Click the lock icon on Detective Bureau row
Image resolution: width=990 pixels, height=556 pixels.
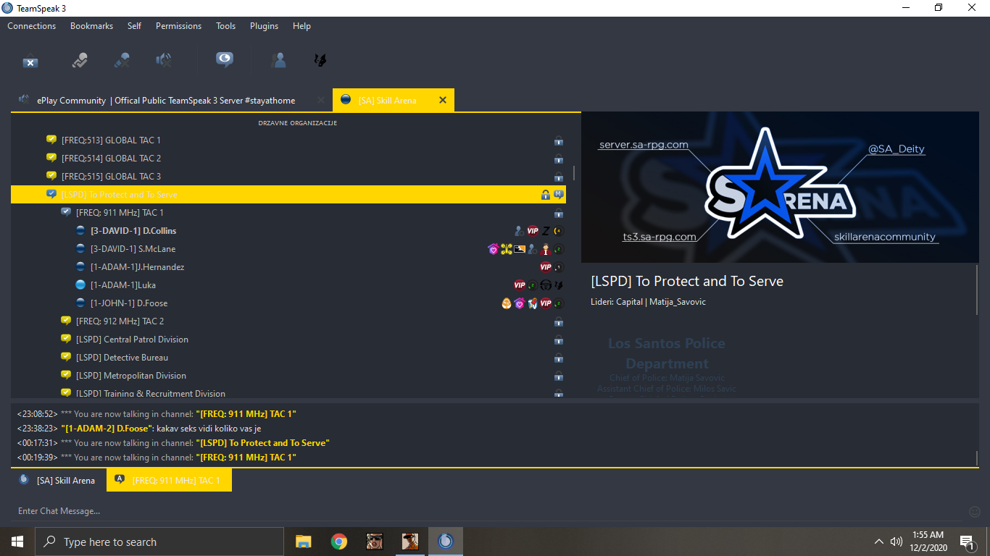point(559,358)
